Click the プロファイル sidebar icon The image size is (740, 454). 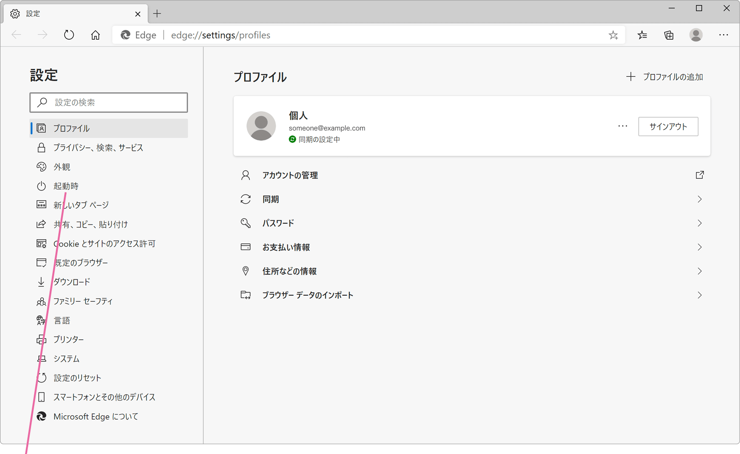point(41,128)
